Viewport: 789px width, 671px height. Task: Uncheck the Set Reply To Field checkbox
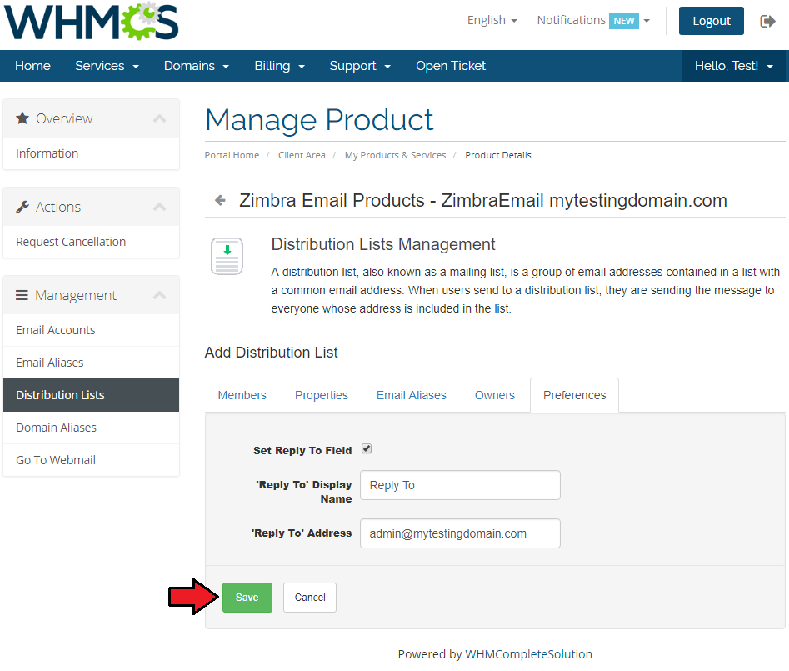point(367,448)
